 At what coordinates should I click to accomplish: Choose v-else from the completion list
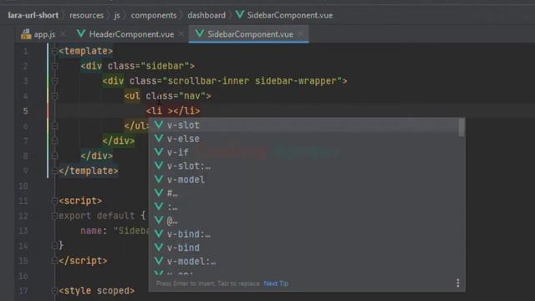tap(307, 139)
